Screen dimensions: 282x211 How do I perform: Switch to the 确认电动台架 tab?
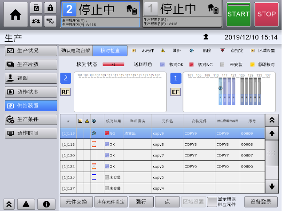pos(75,51)
